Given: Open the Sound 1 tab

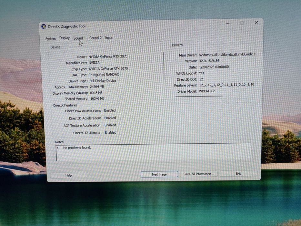Looking at the screenshot, I should point(79,38).
